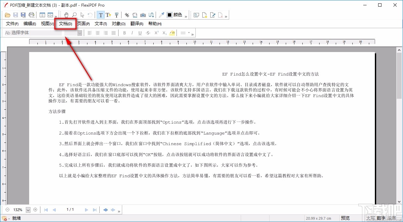Click the next view arrow
The height and width of the screenshot is (222, 403).
pyautogui.click(x=113, y=210)
